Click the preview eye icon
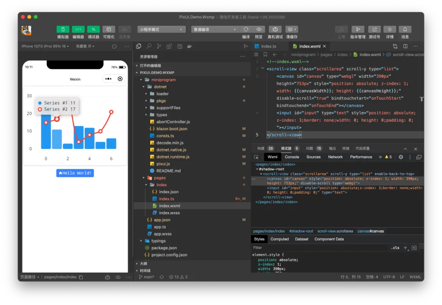This screenshot has width=442, height=305. click(x=259, y=29)
